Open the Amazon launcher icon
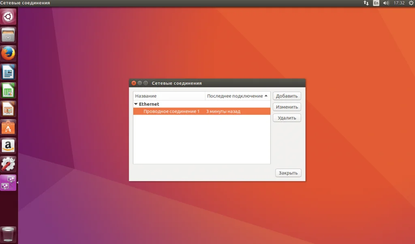Image resolution: width=415 pixels, height=244 pixels. (8, 146)
